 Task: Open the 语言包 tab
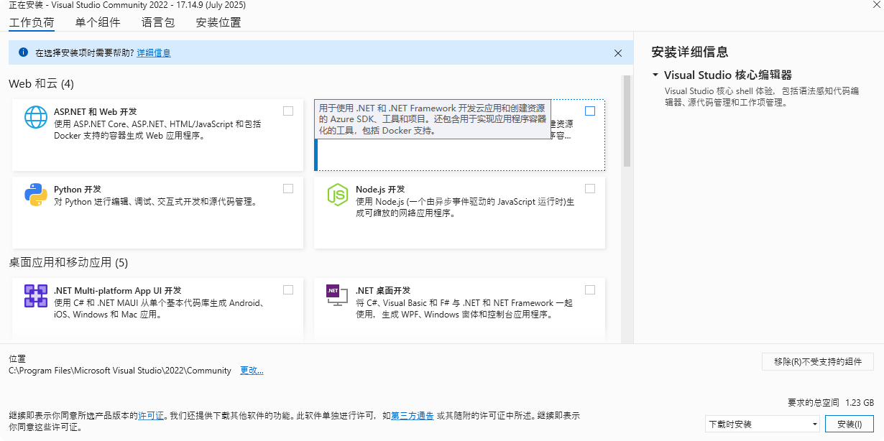tap(158, 22)
